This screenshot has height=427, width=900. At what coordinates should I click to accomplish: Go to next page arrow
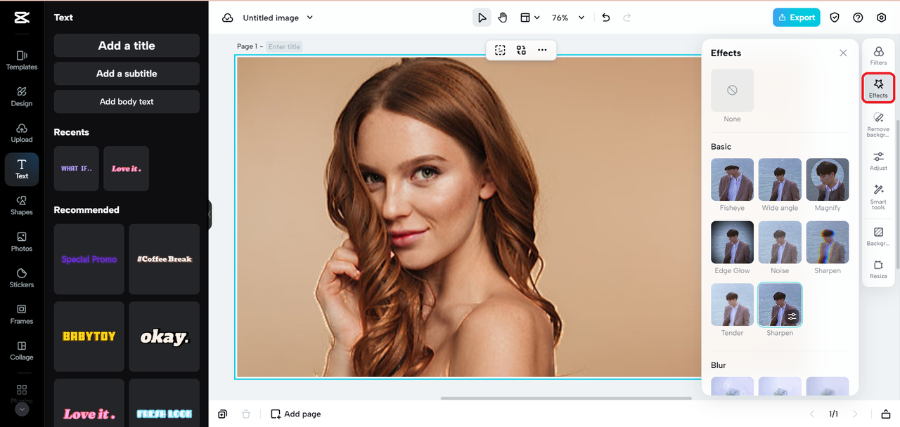tap(854, 414)
